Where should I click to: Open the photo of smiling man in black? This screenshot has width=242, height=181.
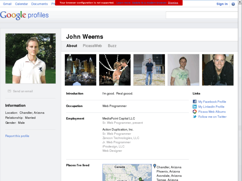coord(218,70)
